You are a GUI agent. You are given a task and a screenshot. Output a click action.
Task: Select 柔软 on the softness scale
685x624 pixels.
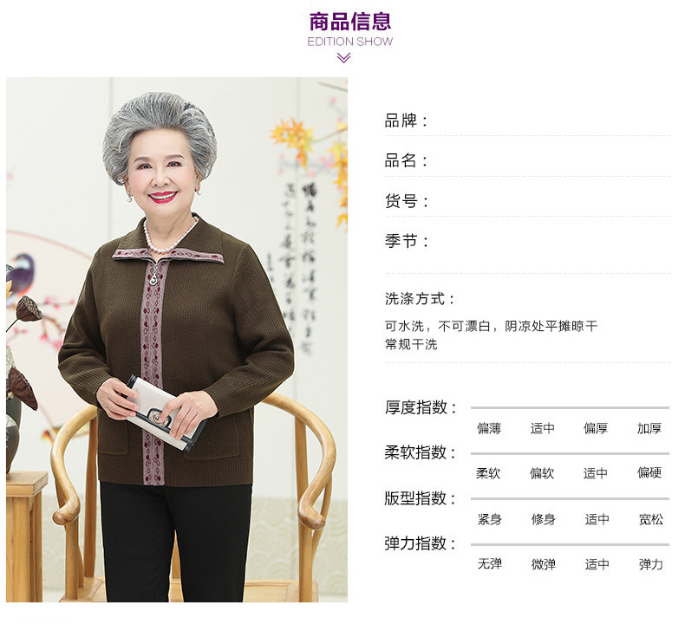[488, 473]
